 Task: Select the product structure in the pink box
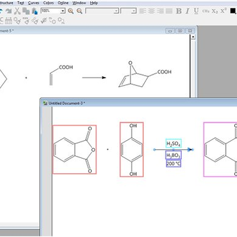point(220,149)
